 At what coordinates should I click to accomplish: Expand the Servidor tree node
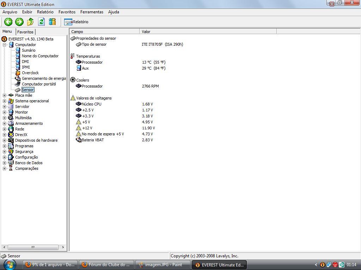(4, 107)
